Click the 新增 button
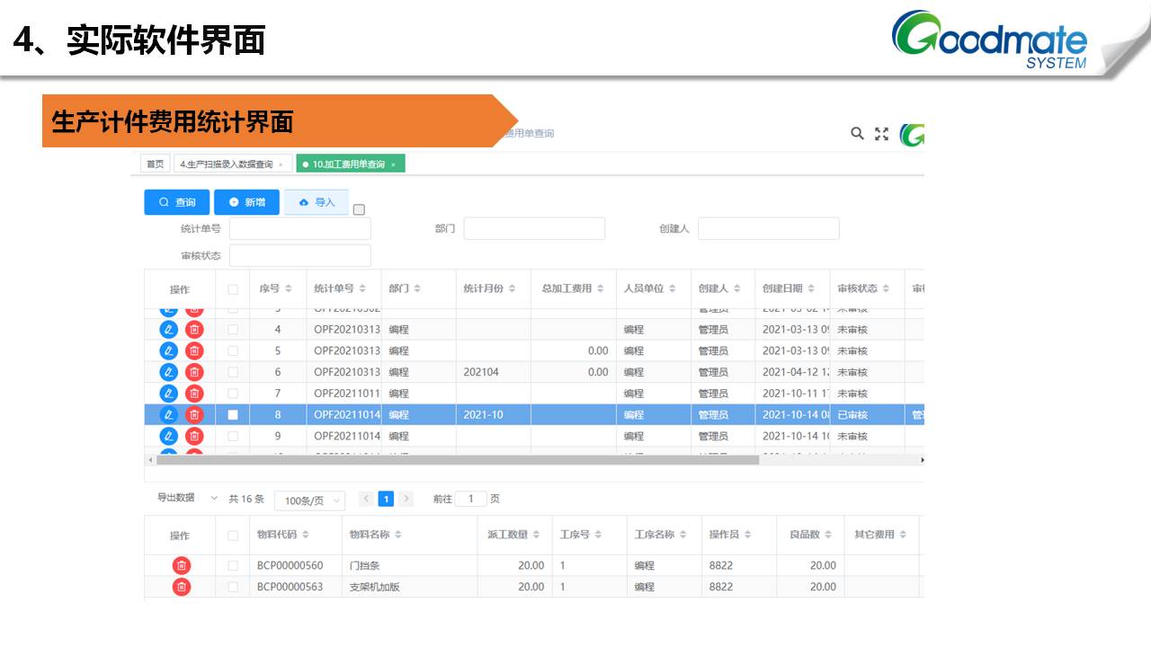Image resolution: width=1151 pixels, height=647 pixels. pyautogui.click(x=246, y=202)
